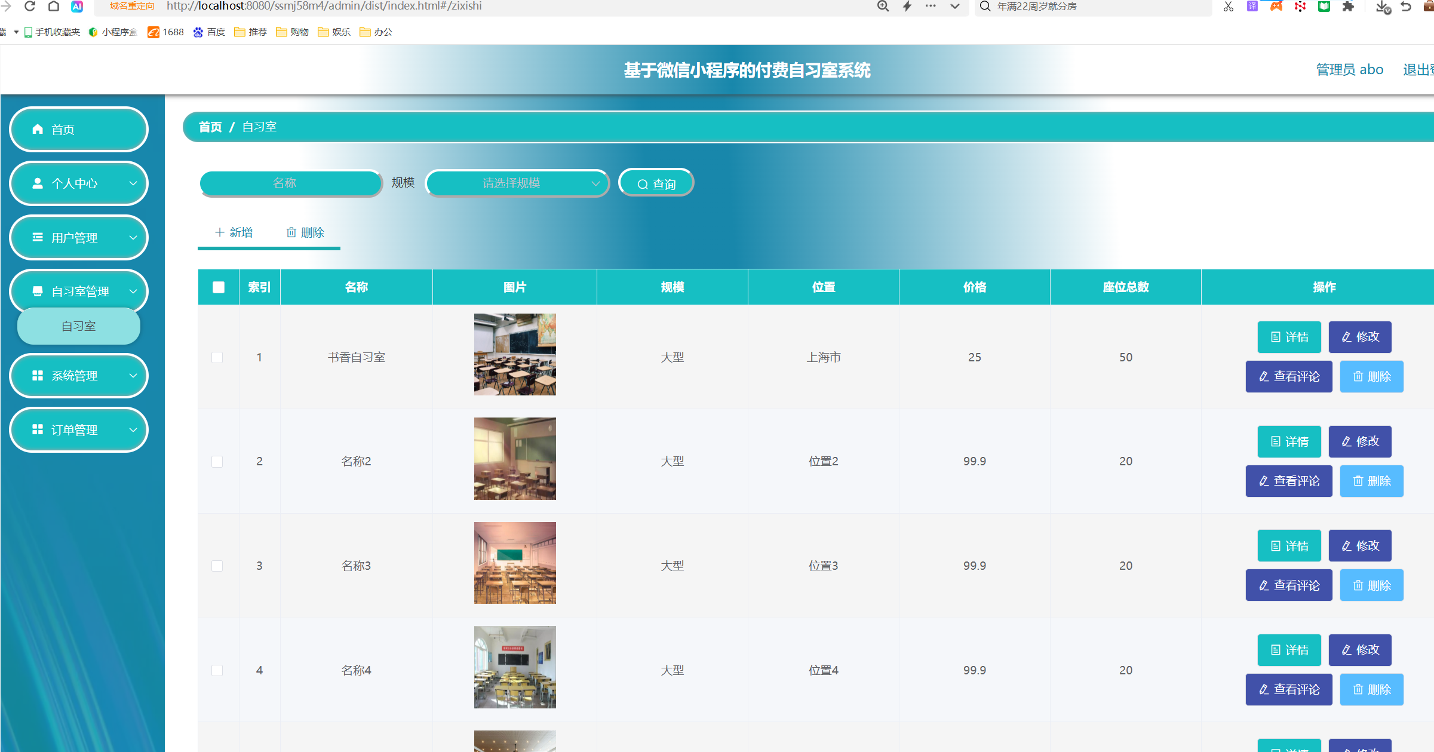Open 详情 for 名称4
The image size is (1434, 752).
pos(1289,650)
